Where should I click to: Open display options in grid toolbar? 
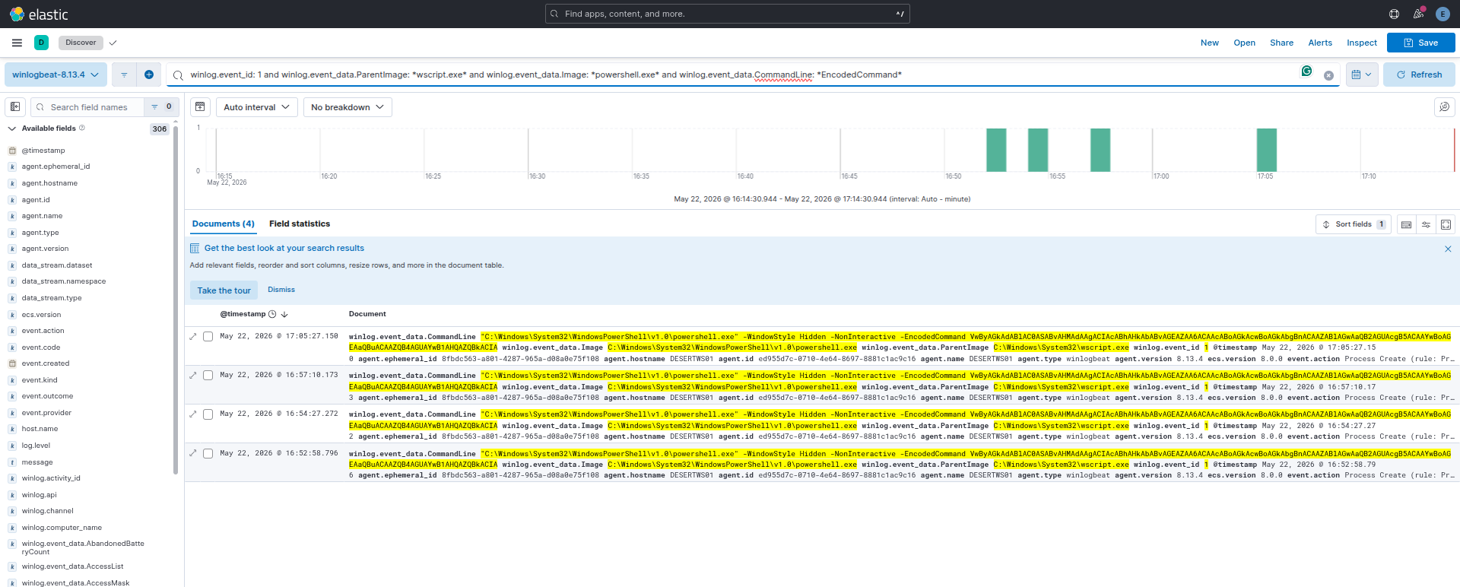(x=1427, y=224)
